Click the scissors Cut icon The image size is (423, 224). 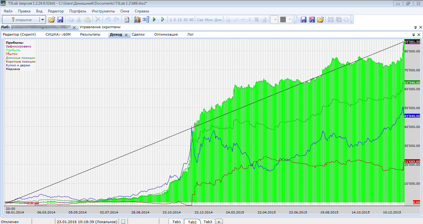[79, 20]
